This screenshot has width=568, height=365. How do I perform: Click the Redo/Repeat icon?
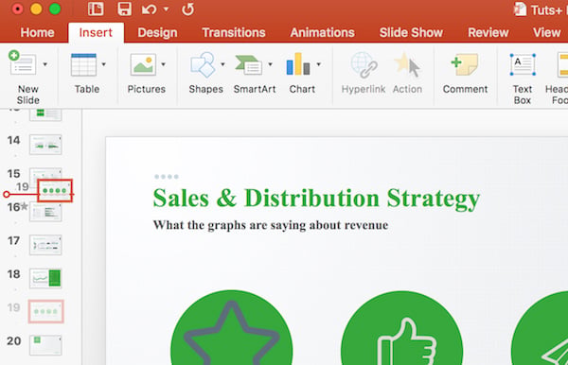click(187, 9)
